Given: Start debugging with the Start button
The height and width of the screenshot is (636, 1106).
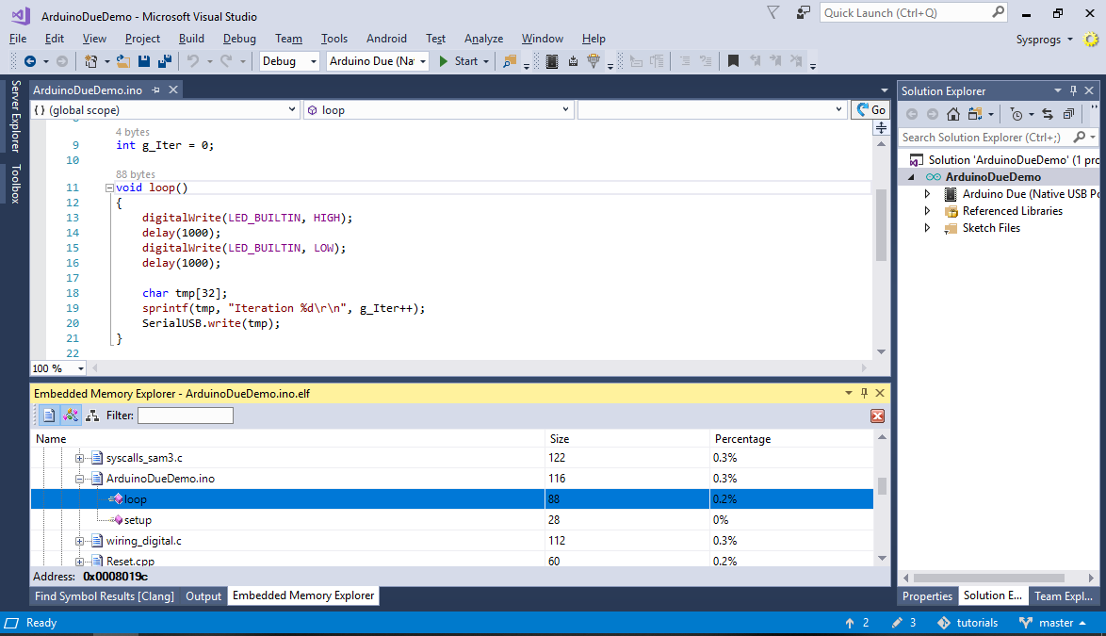Looking at the screenshot, I should (458, 61).
